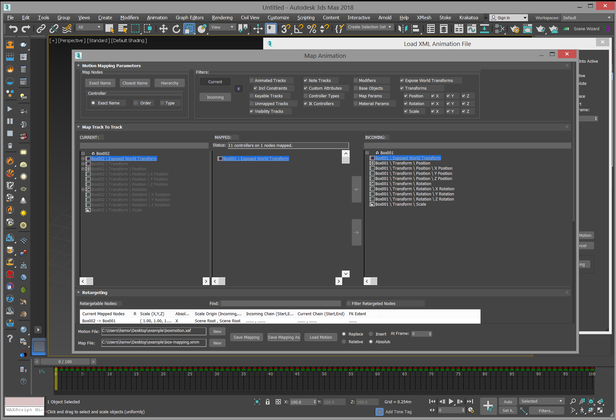Screen dimensions: 616x420
Task: Collapse the Box001 tree in the Incoming list
Action: tap(367, 153)
